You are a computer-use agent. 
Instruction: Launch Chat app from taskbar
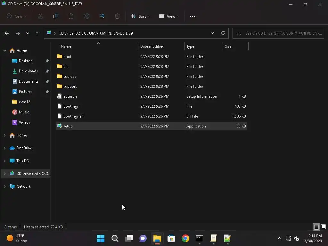[143, 238]
